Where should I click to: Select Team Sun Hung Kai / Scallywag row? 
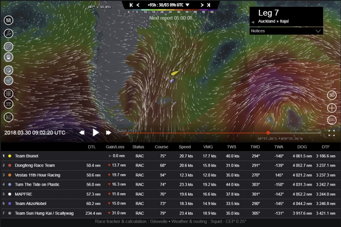tap(170, 213)
